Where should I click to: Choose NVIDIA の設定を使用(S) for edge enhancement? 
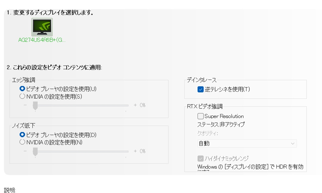click(x=22, y=96)
